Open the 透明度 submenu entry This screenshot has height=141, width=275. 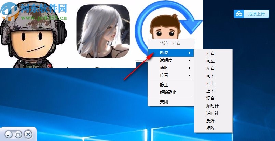[x=171, y=60]
